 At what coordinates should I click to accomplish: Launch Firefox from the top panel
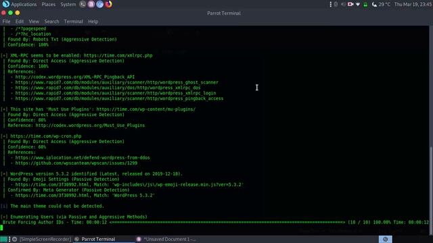click(108, 4)
